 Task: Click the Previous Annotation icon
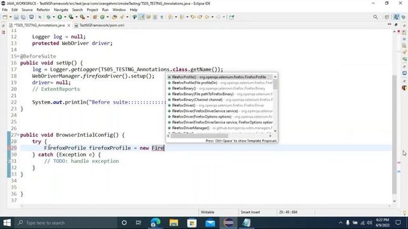click(x=182, y=17)
